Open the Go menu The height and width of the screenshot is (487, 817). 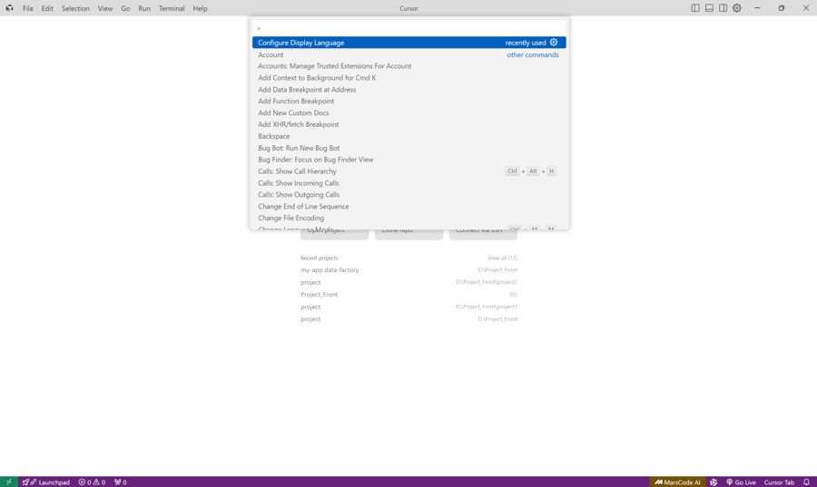(125, 8)
